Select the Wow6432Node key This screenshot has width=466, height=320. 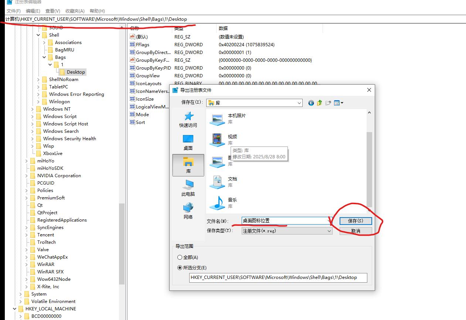pos(54,279)
